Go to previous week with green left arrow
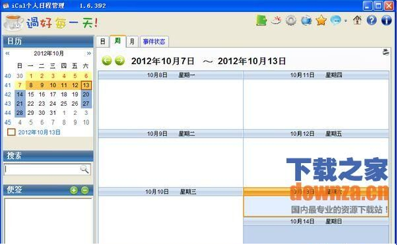This screenshot has height=245, width=398. [107, 61]
